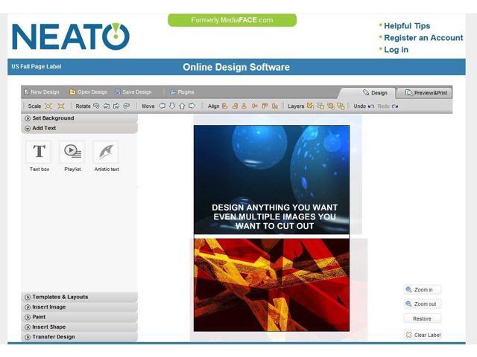This screenshot has width=477, height=357.
Task: Click the first Rotate icon
Action: point(96,106)
